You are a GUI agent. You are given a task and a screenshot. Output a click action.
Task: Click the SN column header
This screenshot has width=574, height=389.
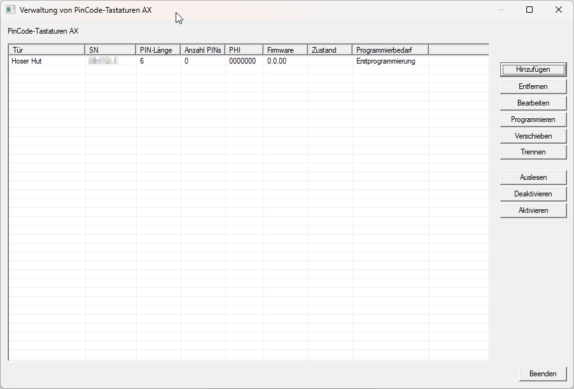click(x=110, y=50)
